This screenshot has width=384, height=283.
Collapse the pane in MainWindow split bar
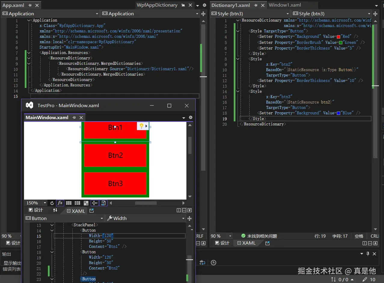(x=189, y=210)
